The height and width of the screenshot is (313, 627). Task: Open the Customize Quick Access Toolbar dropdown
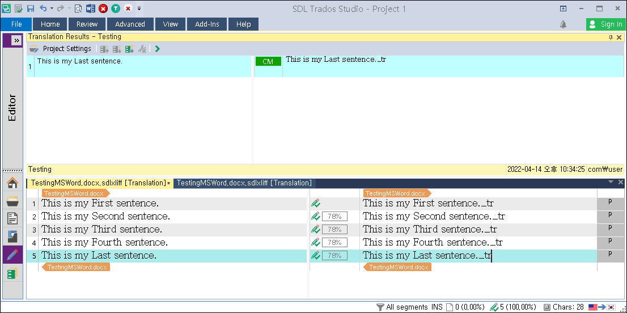pyautogui.click(x=139, y=9)
